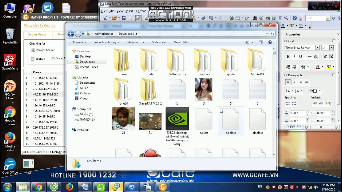This screenshot has width=342, height=192.
Task: Click Decrease Paragraph Spacing icon
Action: click(294, 103)
